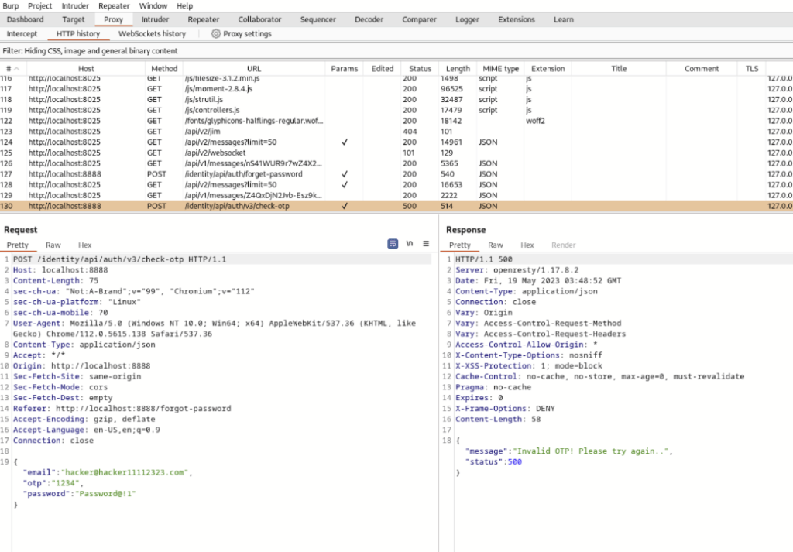Open the Window menu
793x552 pixels.
(x=153, y=5)
